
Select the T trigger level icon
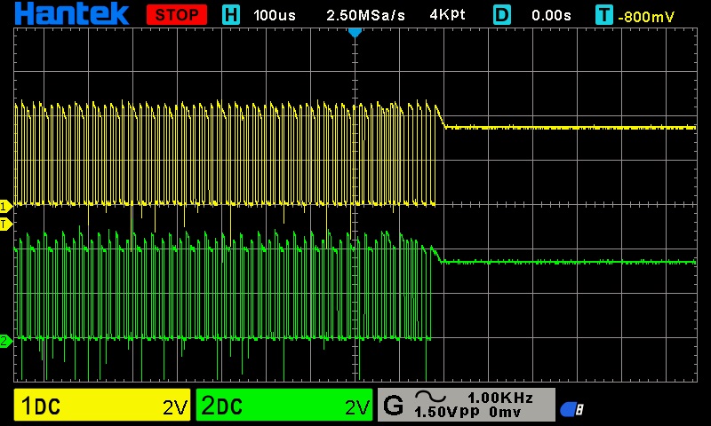[604, 15]
